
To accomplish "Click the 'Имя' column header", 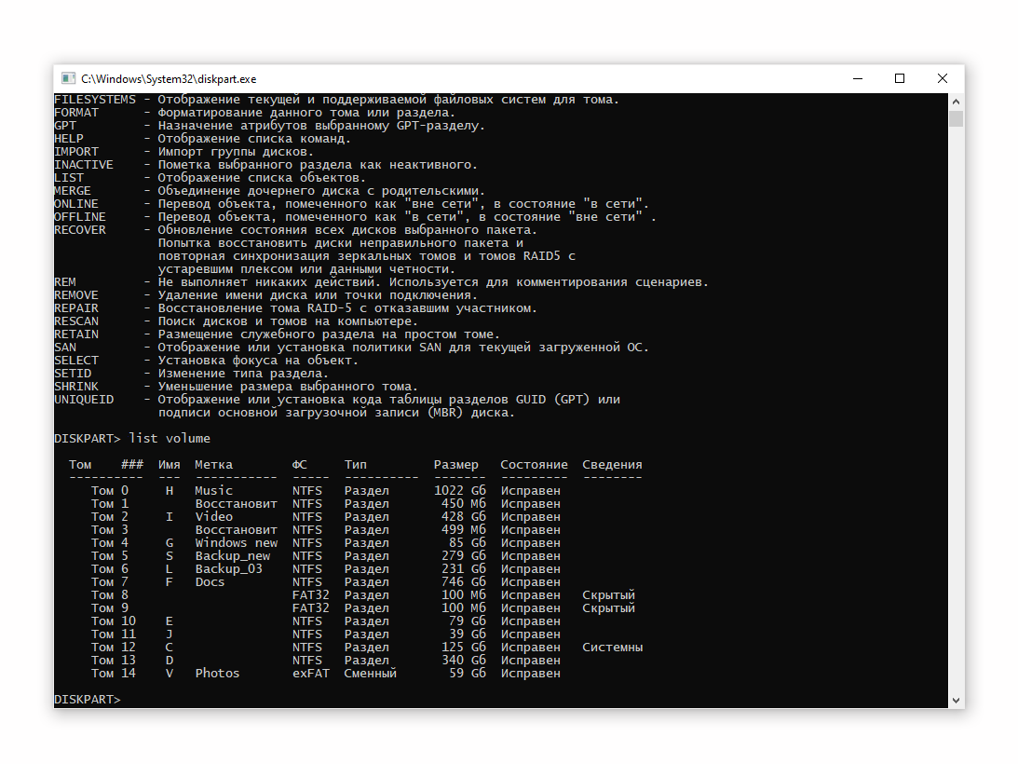I will 169,465.
